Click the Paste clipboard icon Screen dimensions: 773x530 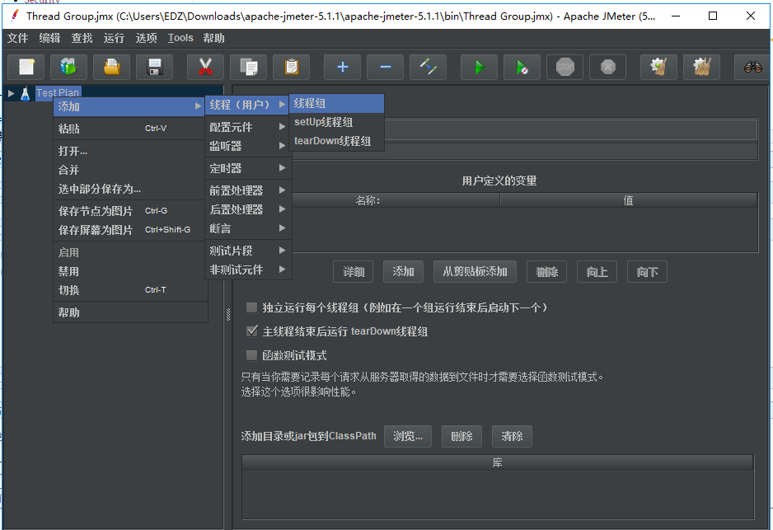click(x=292, y=67)
